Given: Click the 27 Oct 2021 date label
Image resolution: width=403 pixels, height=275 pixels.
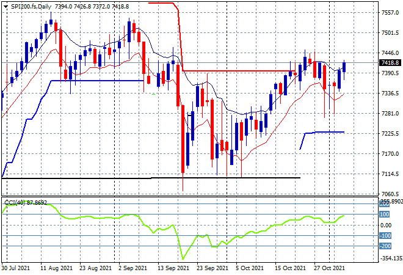Looking at the screenshot, I should point(329,268).
